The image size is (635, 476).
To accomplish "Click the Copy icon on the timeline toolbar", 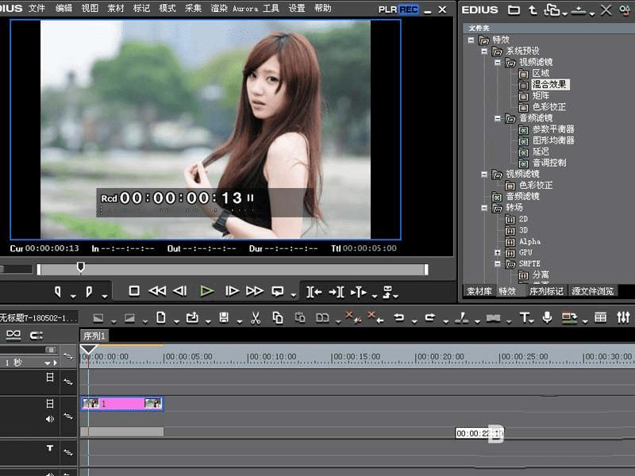I will 278,318.
